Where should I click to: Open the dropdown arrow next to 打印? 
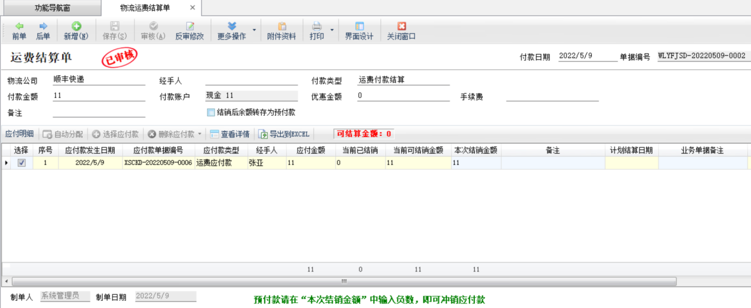coord(332,30)
